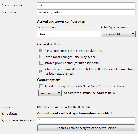This screenshot has height=134, width=138.
Task: Click the Server address field ebox.su.se
Action: click(68, 34)
